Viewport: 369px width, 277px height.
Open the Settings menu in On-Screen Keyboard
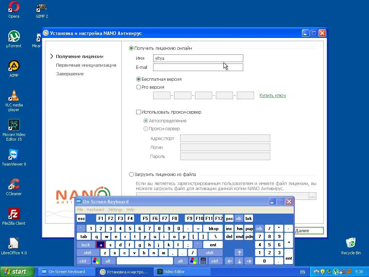pos(115,210)
